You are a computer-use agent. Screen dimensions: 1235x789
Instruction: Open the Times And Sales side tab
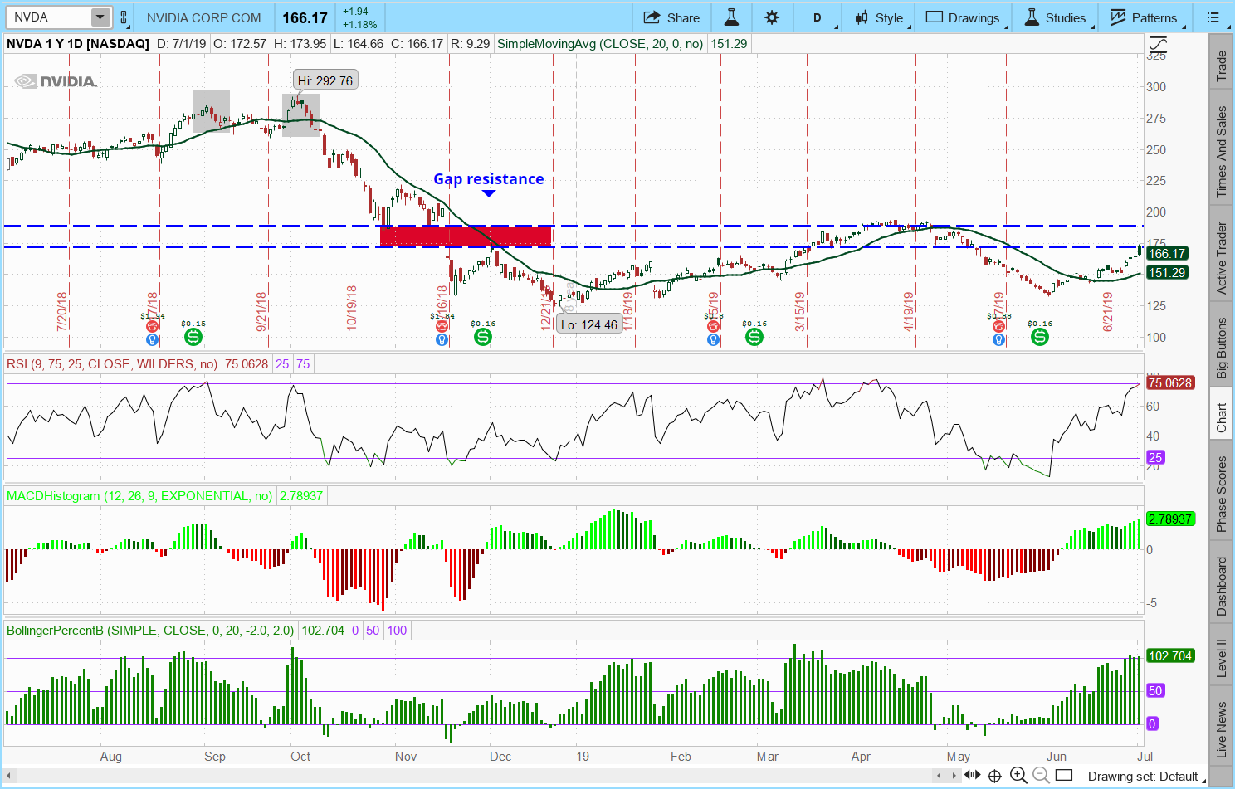[x=1221, y=152]
